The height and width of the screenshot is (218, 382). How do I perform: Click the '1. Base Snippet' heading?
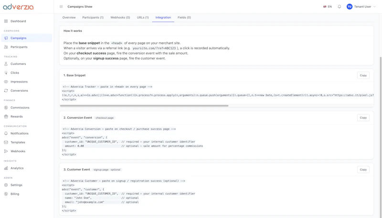tap(74, 75)
